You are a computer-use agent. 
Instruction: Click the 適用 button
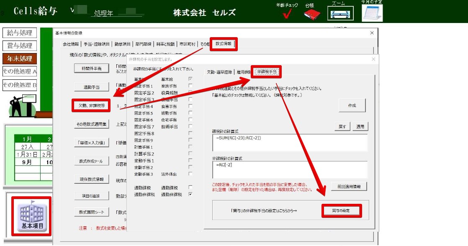point(360,127)
